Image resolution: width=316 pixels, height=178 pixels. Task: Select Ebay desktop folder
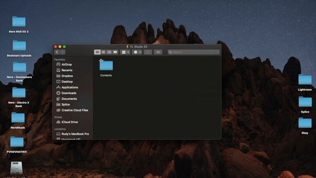click(x=305, y=123)
